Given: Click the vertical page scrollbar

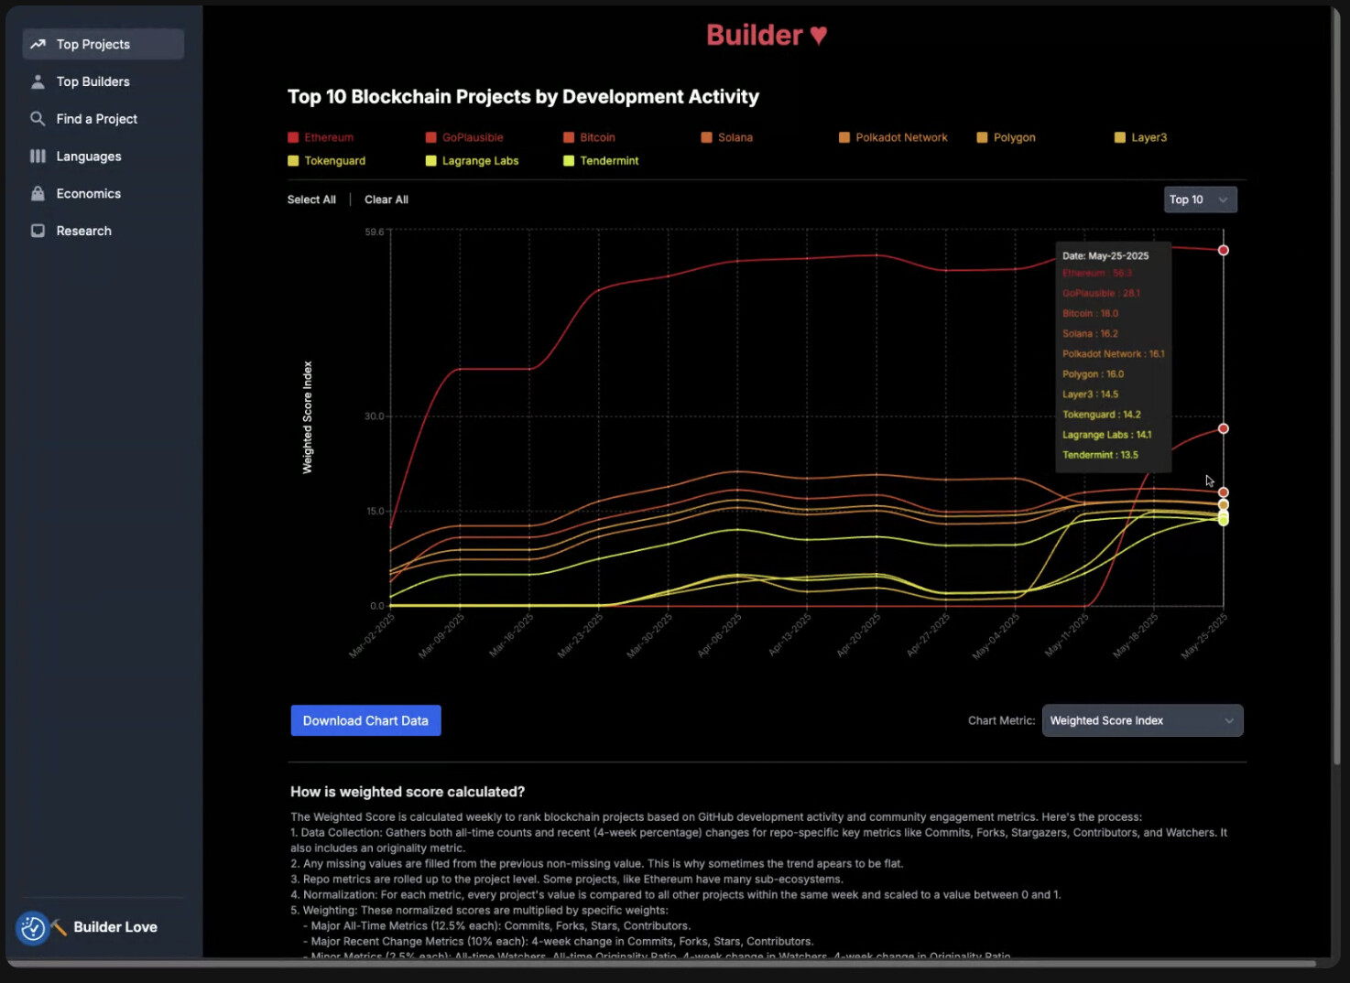Looking at the screenshot, I should tap(1336, 384).
